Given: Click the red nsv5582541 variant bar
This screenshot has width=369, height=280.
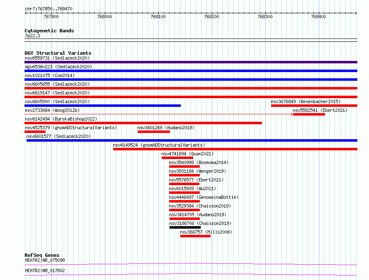Looking at the screenshot, I should tap(309, 114).
